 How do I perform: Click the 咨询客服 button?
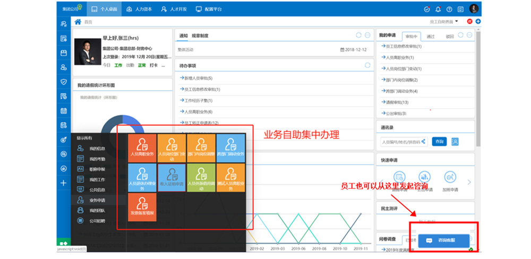coord(444,240)
